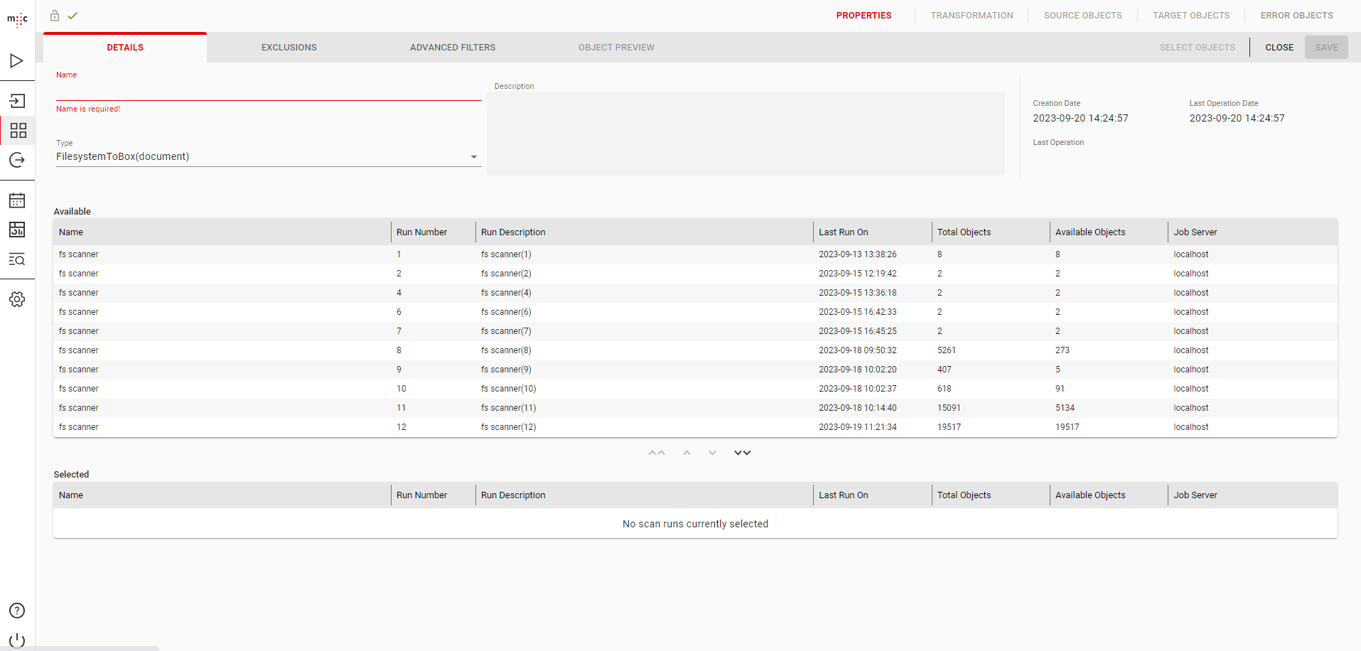Click the Name input field
The width and height of the screenshot is (1361, 651).
point(268,92)
